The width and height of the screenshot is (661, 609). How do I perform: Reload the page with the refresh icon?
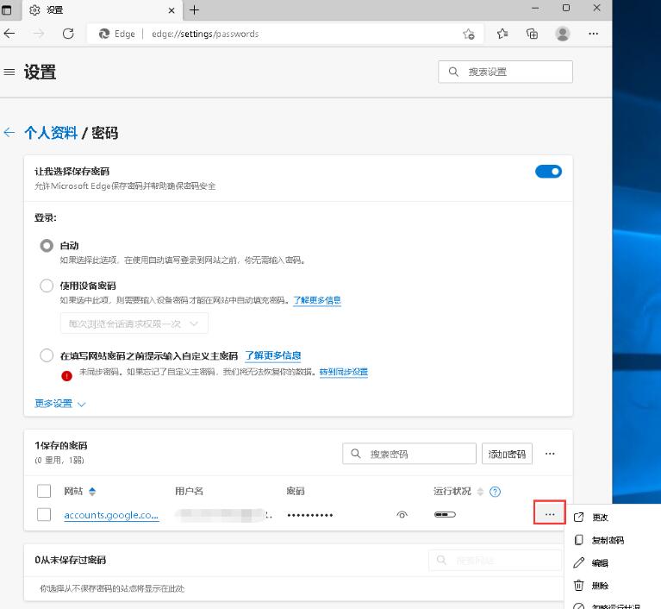tap(68, 34)
